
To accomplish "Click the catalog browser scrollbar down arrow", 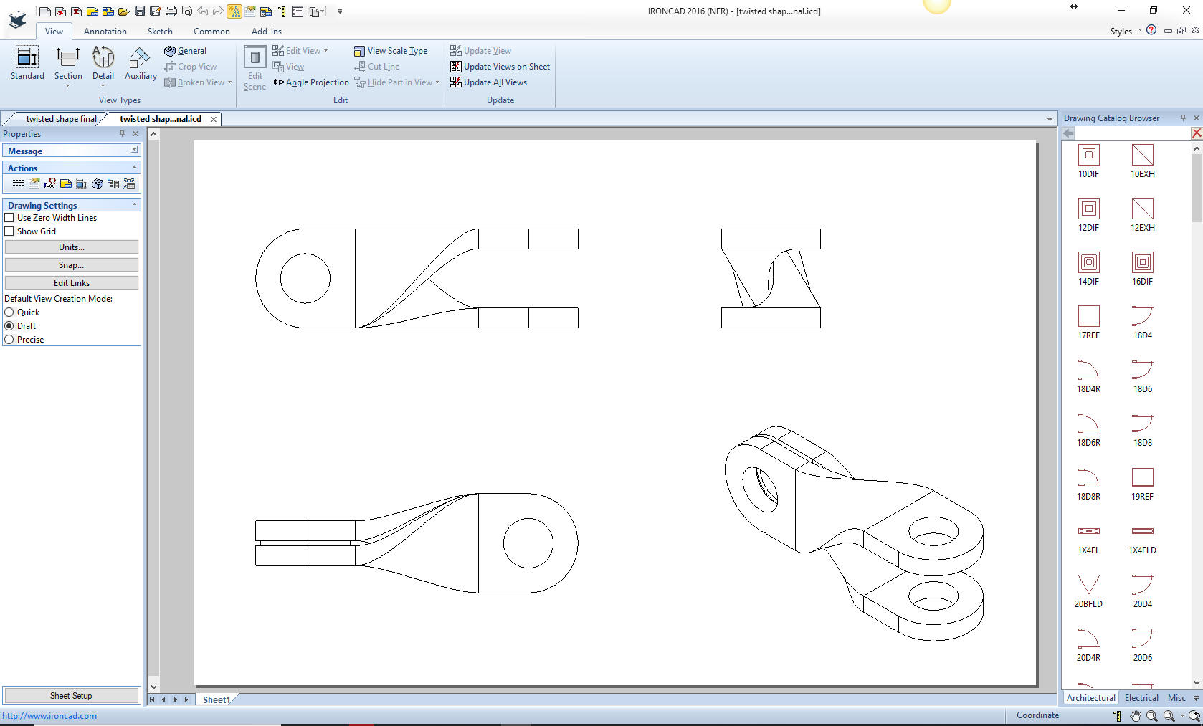I will pyautogui.click(x=1197, y=684).
